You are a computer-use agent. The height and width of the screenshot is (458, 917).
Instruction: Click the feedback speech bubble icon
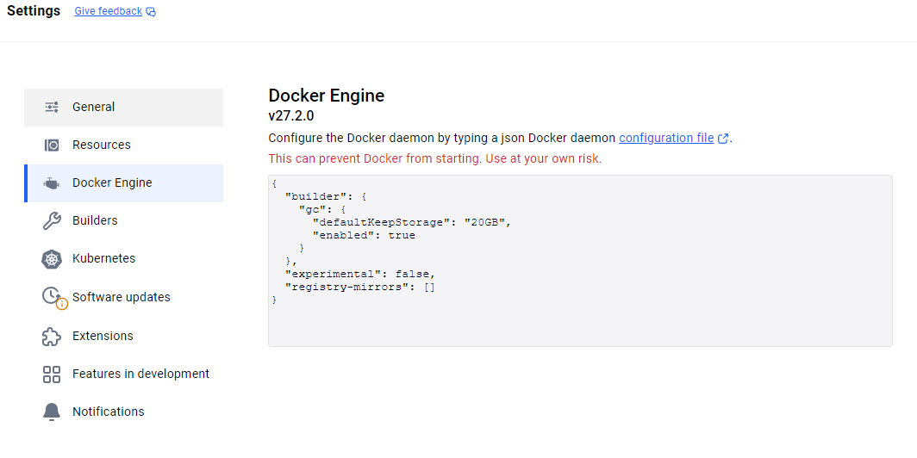(151, 12)
